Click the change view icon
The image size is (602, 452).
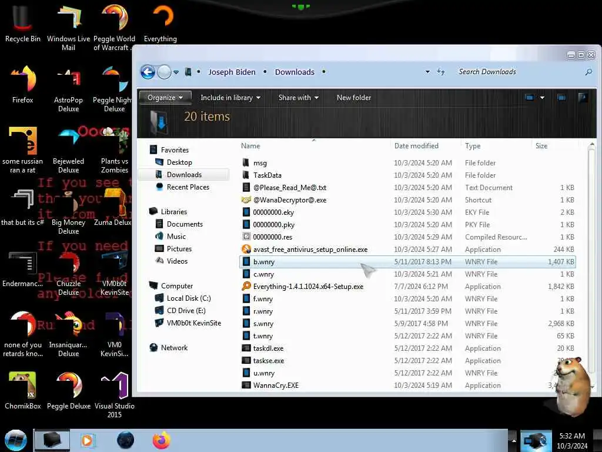coord(529,98)
